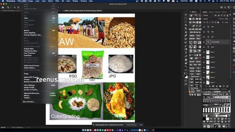Hide Layer 7 with its eye icon
This screenshot has width=235, height=132.
pos(204,57)
